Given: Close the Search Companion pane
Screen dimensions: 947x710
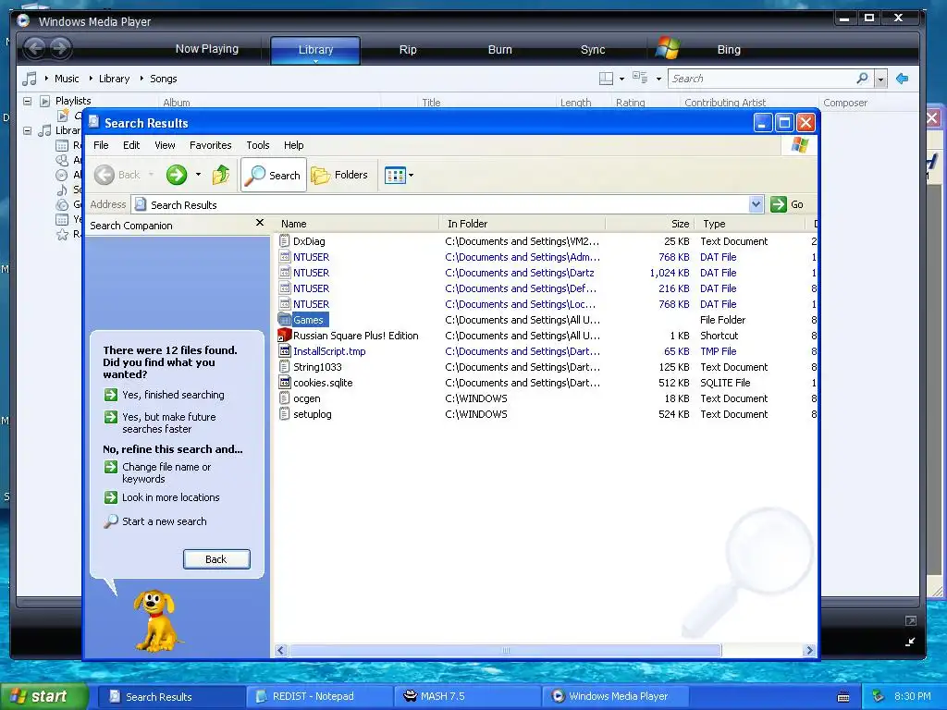Looking at the screenshot, I should (x=260, y=223).
